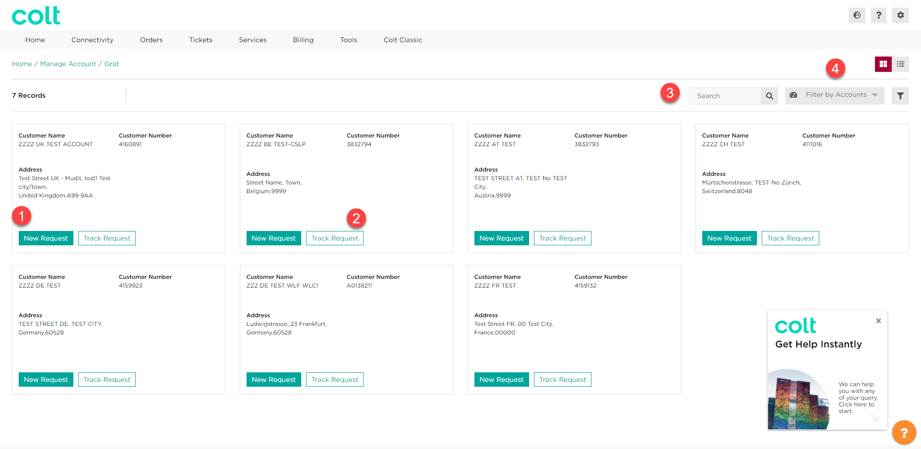The height and width of the screenshot is (449, 921).
Task: Click the Colt logo in header
Action: tap(36, 16)
